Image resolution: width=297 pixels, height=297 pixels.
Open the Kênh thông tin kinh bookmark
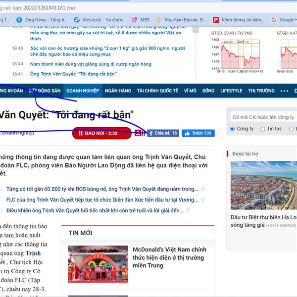[239, 20]
